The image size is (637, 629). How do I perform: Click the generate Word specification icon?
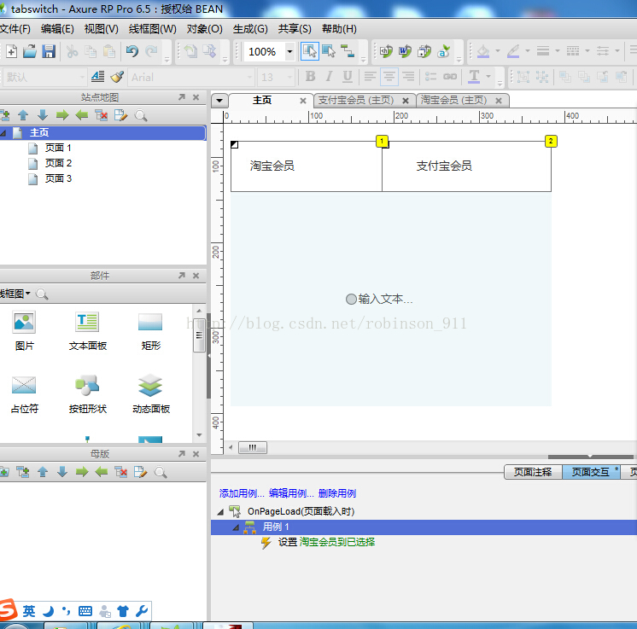(405, 51)
